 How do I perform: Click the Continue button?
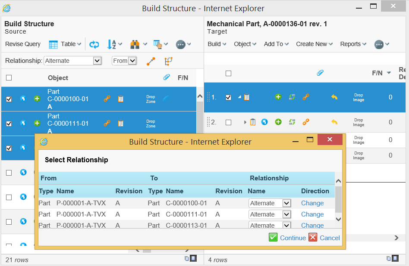[x=287, y=238]
